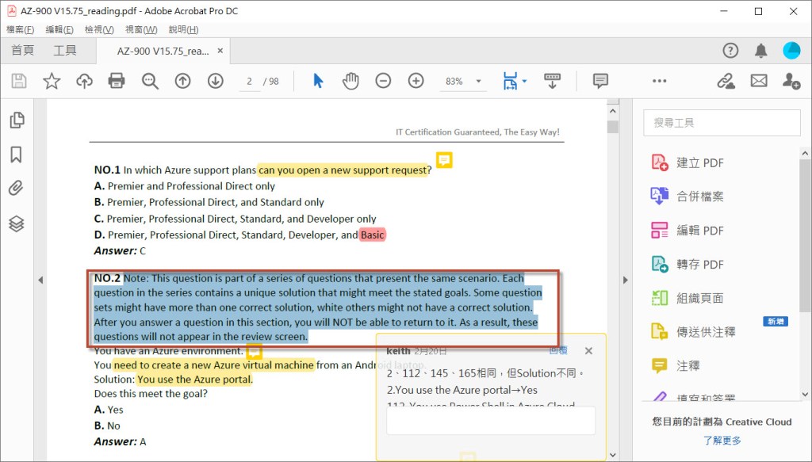The height and width of the screenshot is (462, 812).
Task: Click the Print file icon in toolbar
Action: (117, 81)
